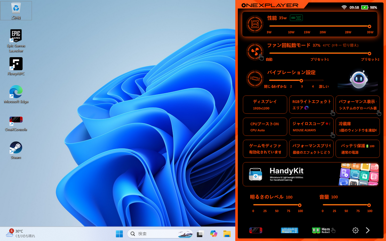The image size is (386, 241).
Task: Select Epic Games Launcher desktop shortcut
Action: coord(16,41)
